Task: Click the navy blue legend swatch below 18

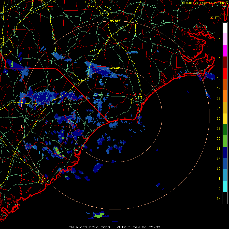Action: [x=225, y=152]
